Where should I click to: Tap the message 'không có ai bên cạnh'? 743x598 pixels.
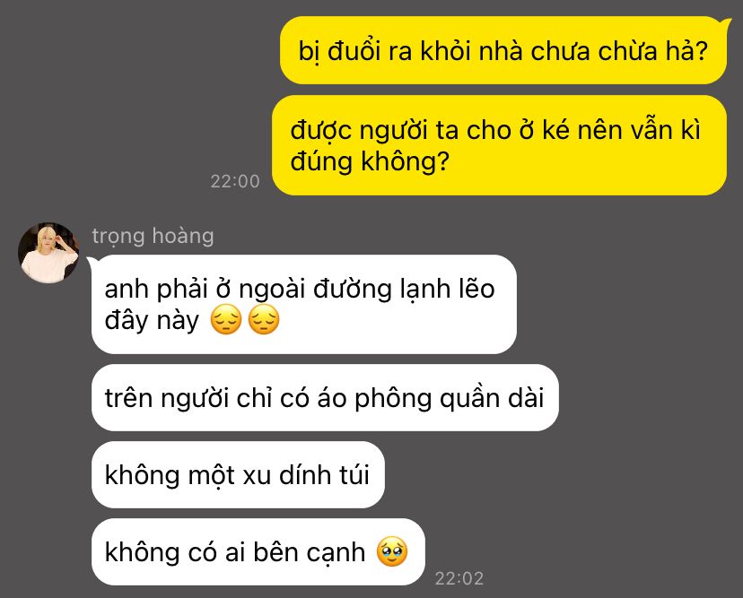(x=258, y=552)
